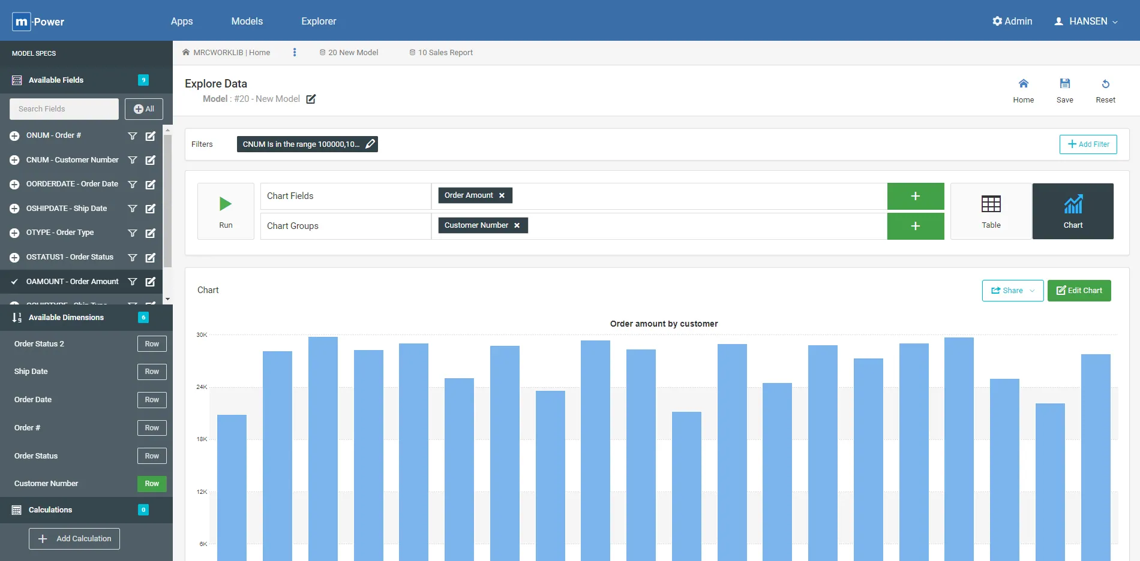
Task: Open the HANSEN user dropdown
Action: 1086,22
